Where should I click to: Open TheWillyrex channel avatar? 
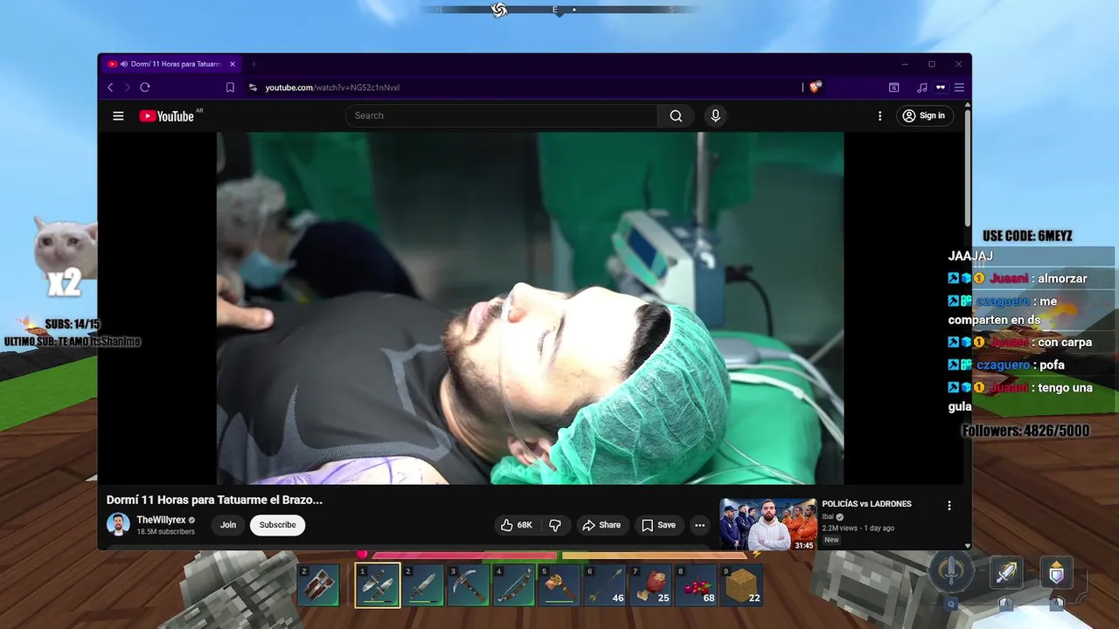(118, 524)
